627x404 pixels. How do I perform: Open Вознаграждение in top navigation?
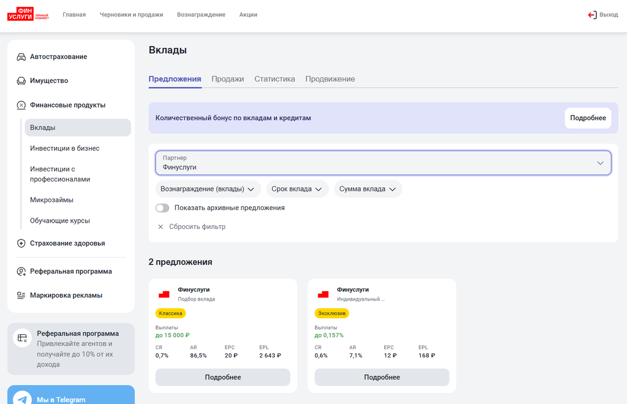click(201, 15)
